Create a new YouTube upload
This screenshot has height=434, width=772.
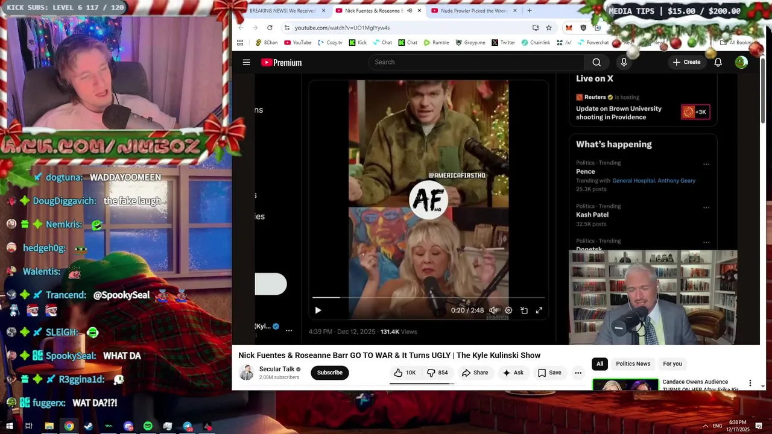pyautogui.click(x=686, y=62)
